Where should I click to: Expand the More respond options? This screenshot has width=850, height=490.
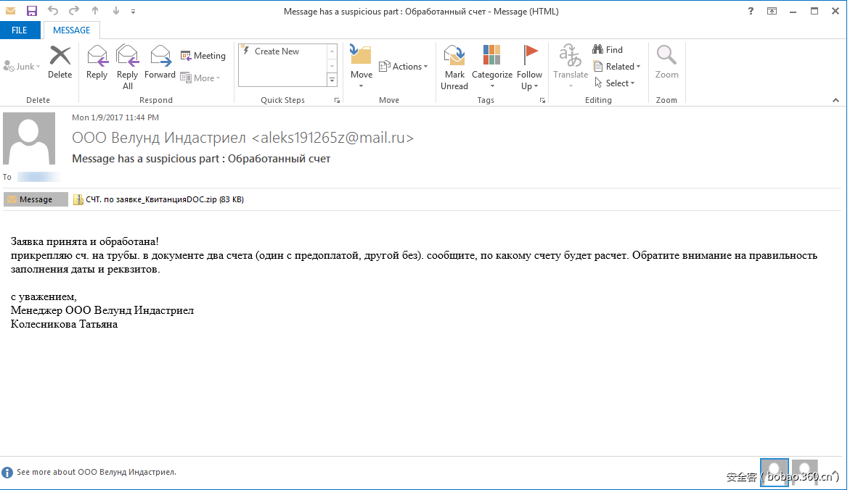200,78
